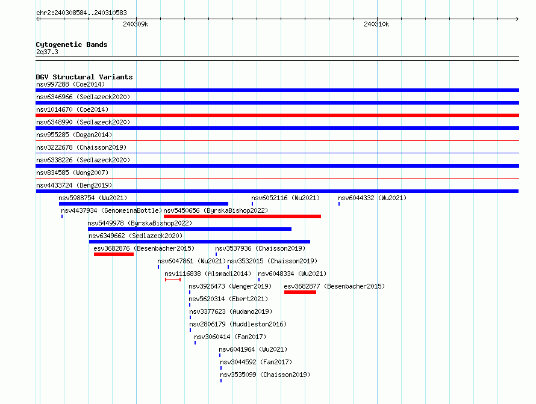
Task: Click the red bracket glyph of nsv1116838 (Alsmadi2014)
Action: click(x=173, y=280)
